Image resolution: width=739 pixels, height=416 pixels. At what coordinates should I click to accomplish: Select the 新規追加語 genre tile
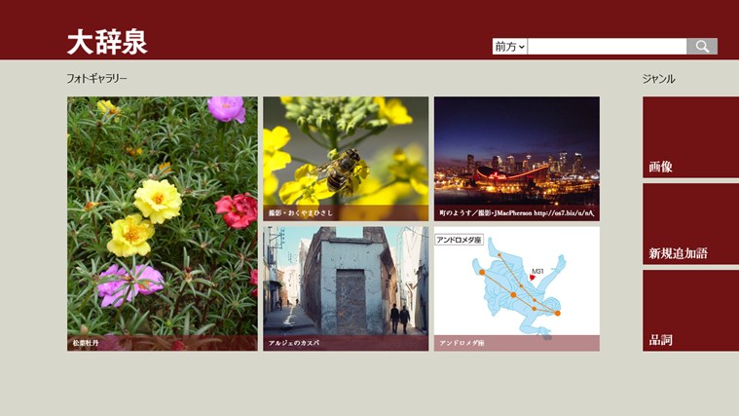pos(691,224)
